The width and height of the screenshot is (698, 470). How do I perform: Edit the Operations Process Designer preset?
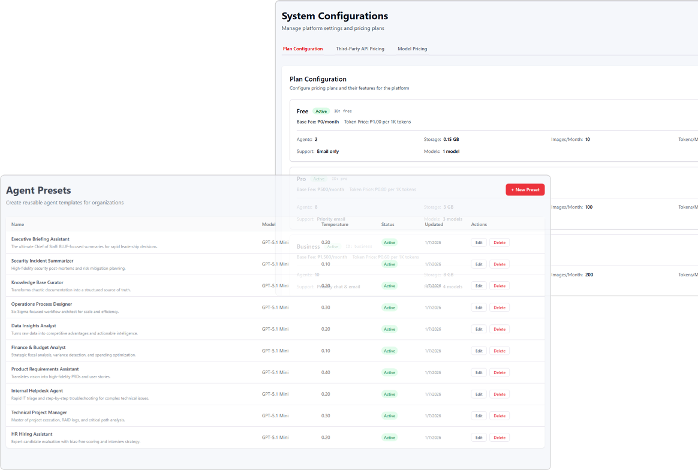pos(479,308)
